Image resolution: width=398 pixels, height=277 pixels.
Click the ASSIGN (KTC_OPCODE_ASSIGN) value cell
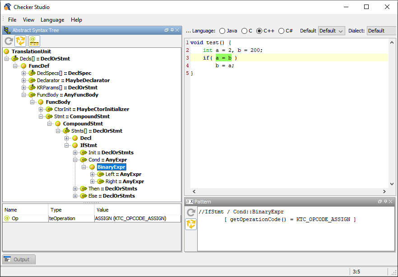[137, 218]
